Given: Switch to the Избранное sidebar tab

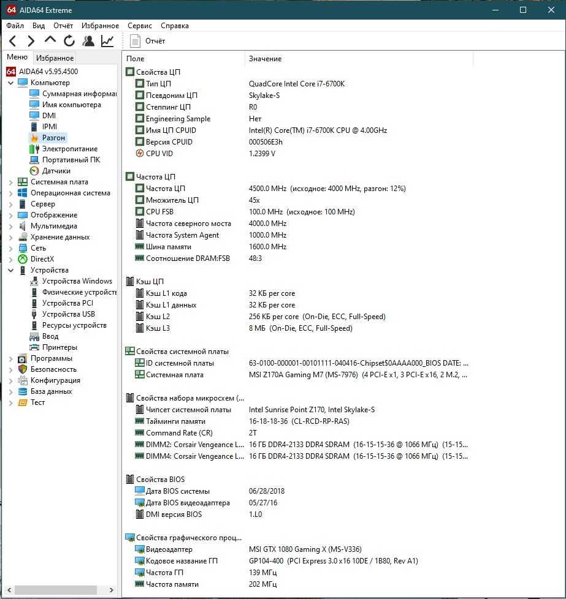Looking at the screenshot, I should pos(55,58).
